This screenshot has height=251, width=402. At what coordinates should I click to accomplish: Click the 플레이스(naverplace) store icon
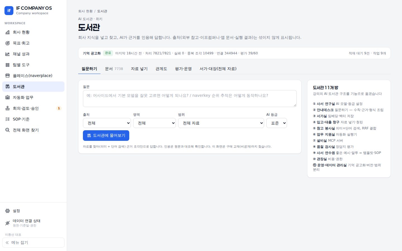point(8,76)
